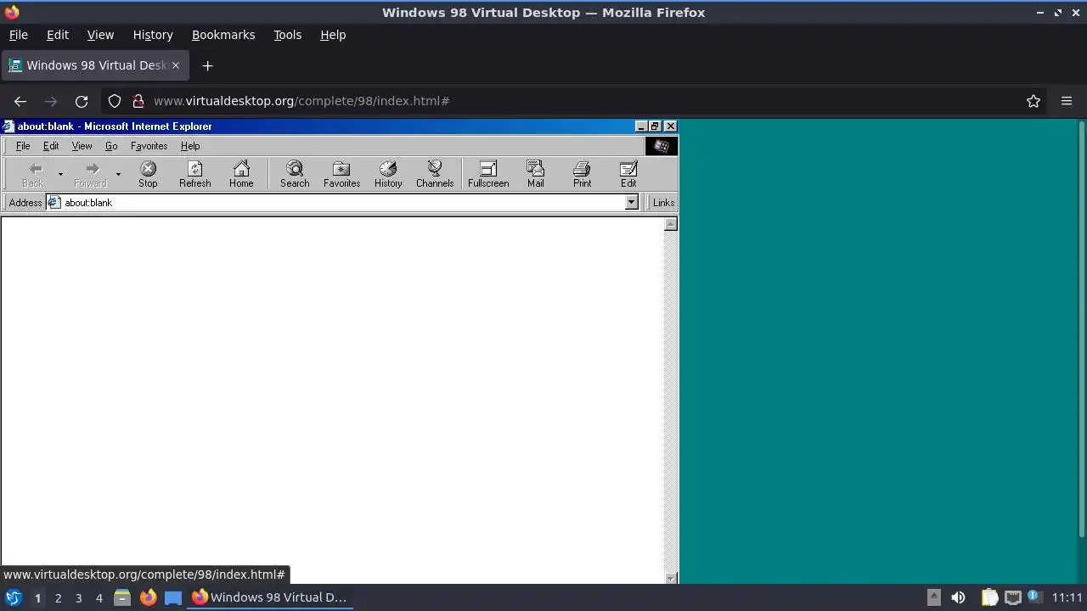1087x611 pixels.
Task: Click the Edit toolbar button with pencil icon
Action: coord(628,174)
